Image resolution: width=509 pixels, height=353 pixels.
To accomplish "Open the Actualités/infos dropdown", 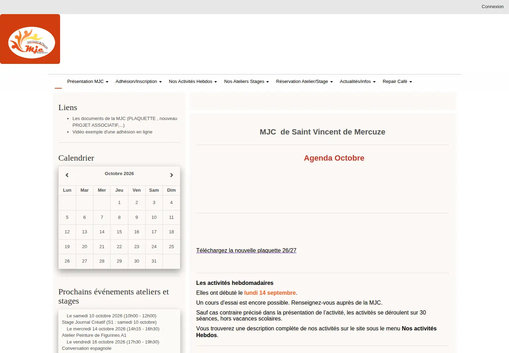I will 357,82.
